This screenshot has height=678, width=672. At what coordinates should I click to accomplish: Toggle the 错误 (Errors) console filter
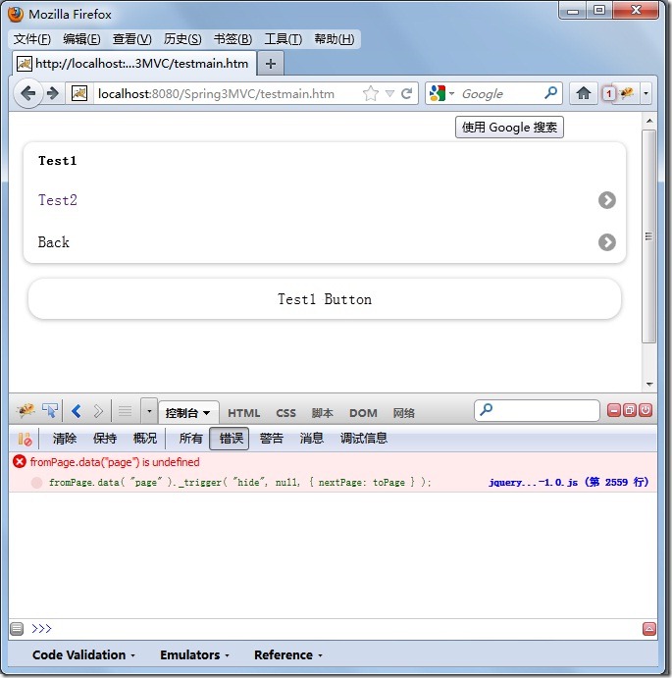click(231, 439)
